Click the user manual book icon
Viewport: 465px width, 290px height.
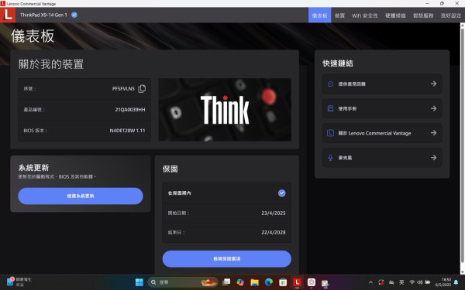tap(330, 108)
